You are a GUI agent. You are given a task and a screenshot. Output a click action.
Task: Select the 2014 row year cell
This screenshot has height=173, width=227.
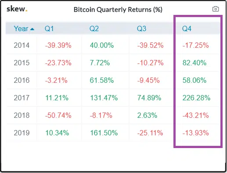pos(22,45)
